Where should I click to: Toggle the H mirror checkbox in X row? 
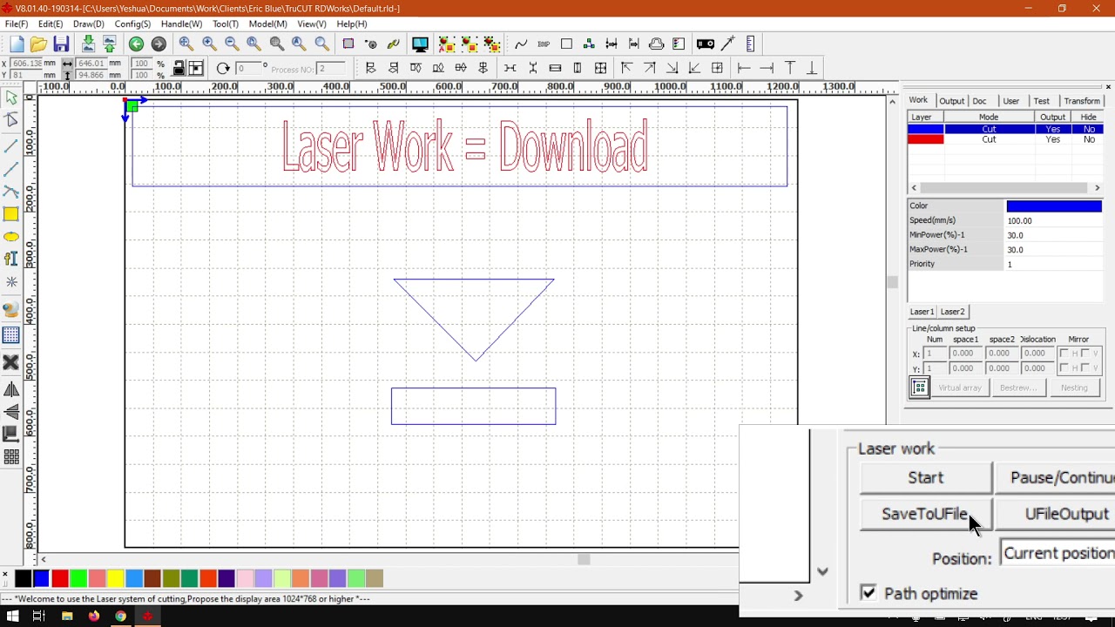(1064, 354)
